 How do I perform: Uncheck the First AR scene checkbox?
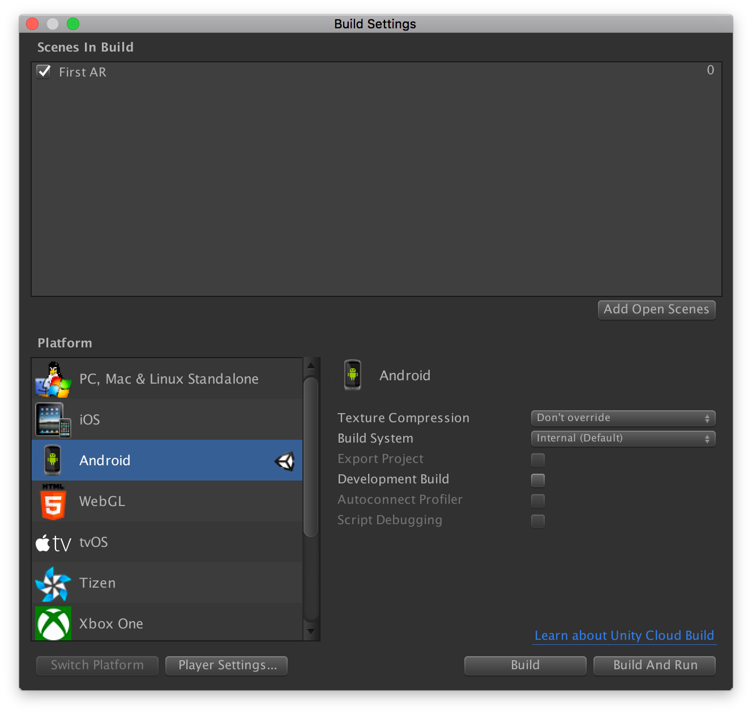pos(44,71)
